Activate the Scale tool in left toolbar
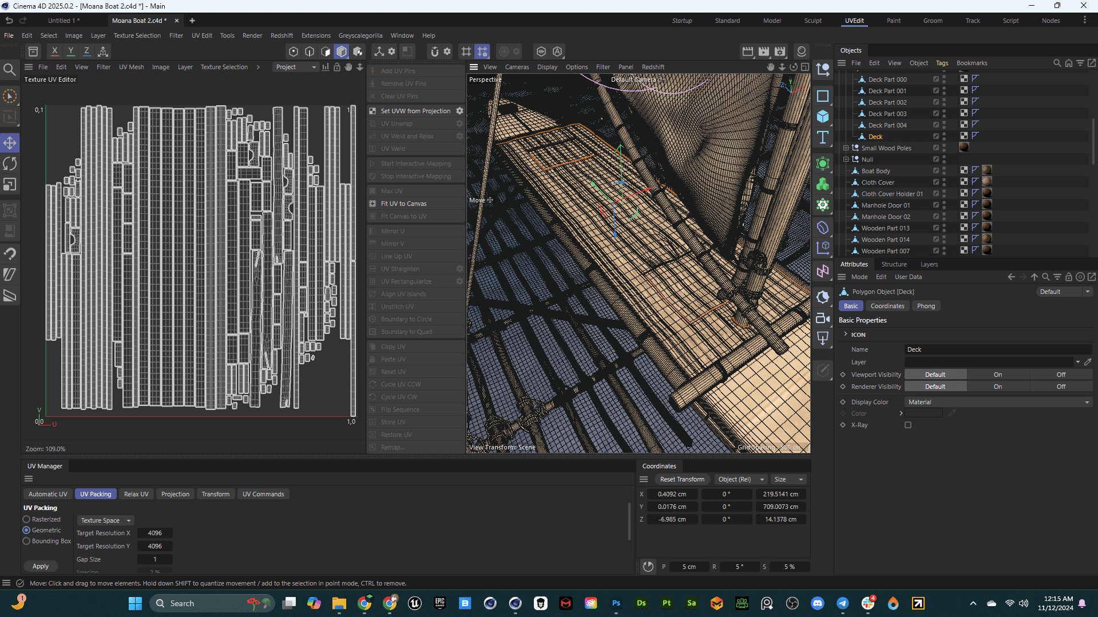Screen dimensions: 1098x617 [x=10, y=185]
